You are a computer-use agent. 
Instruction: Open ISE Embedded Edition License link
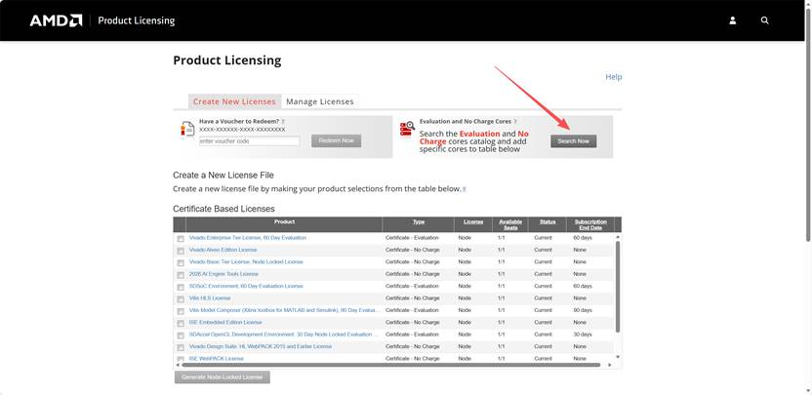[225, 322]
